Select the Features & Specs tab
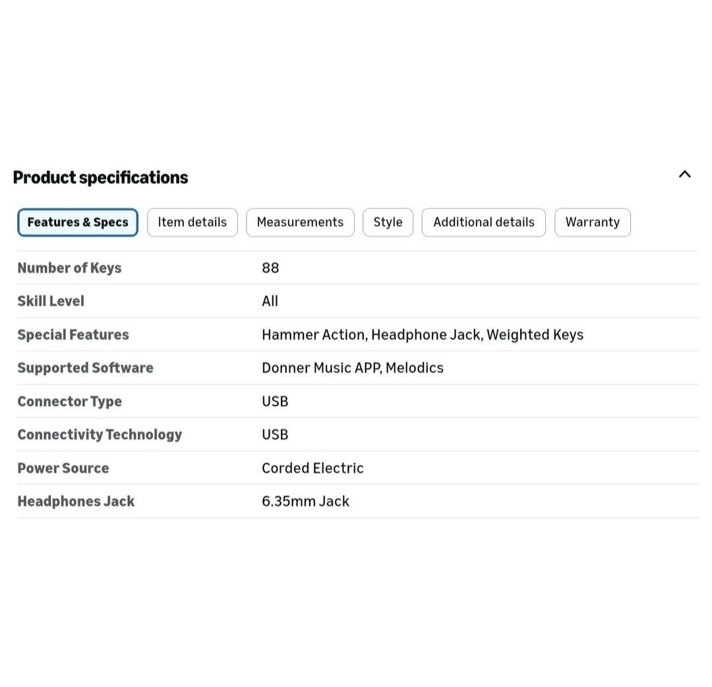 coord(78,222)
